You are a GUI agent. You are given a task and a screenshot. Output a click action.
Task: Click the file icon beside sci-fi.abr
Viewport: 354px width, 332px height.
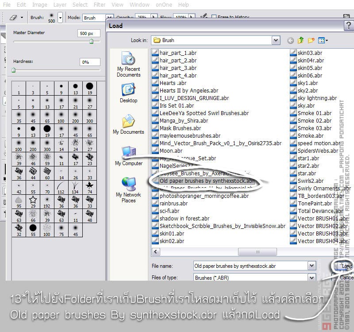click(x=155, y=211)
